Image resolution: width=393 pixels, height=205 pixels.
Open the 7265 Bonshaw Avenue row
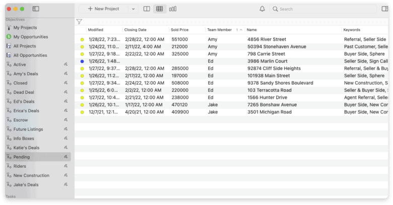tap(268, 105)
